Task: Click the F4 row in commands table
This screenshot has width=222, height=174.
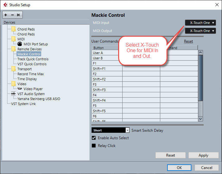Action: tap(145, 95)
